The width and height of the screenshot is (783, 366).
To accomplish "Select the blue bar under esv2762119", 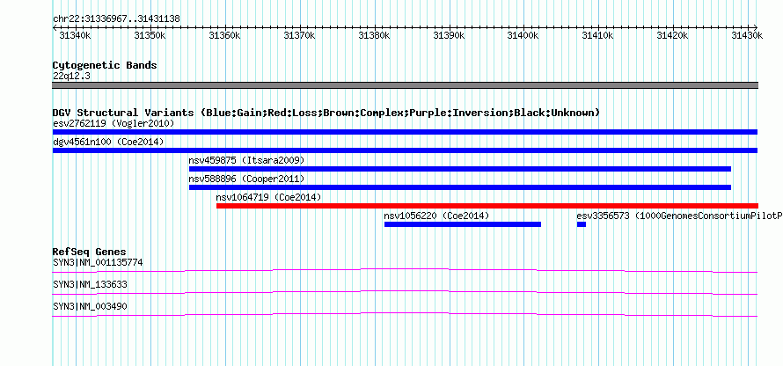I will 405,132.
